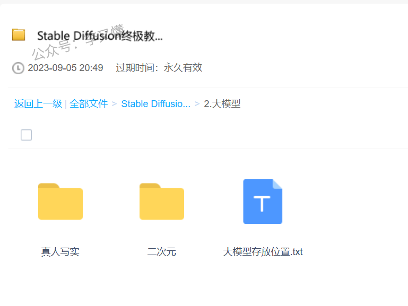Screen dimensions: 408x306
Task: Click the breadcrumb arrow before 2.大模型
Action: click(197, 104)
